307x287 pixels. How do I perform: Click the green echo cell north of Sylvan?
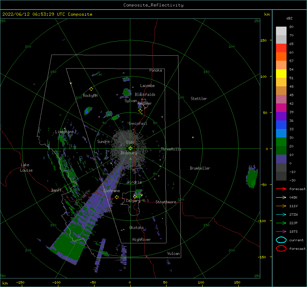(127, 92)
